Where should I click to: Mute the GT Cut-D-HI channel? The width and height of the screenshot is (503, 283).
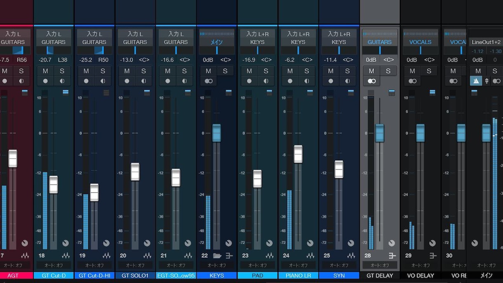point(86,71)
